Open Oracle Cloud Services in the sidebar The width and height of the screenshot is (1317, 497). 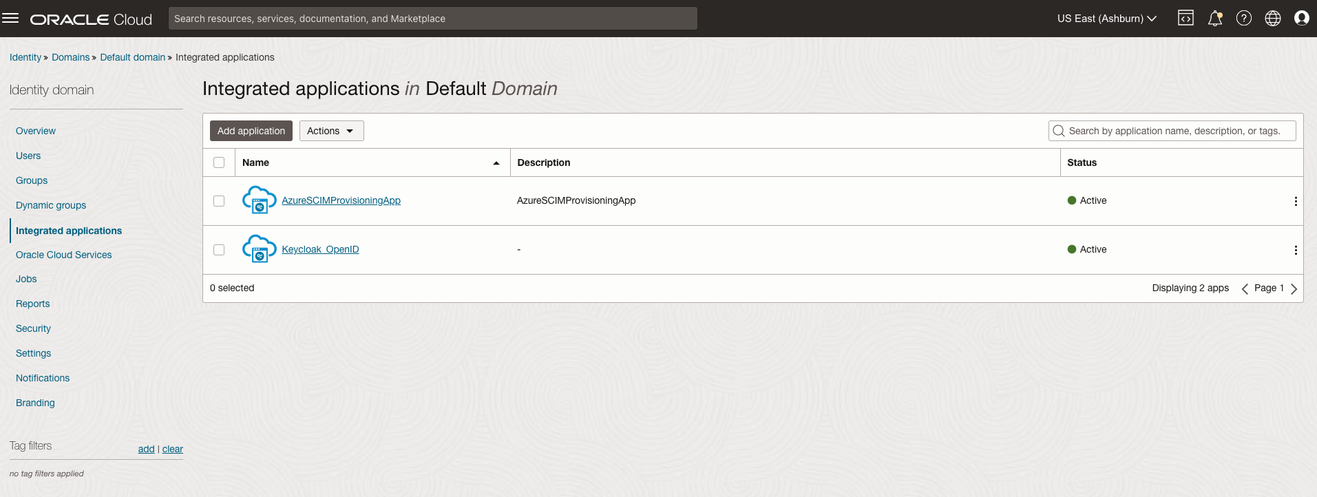[x=63, y=255]
